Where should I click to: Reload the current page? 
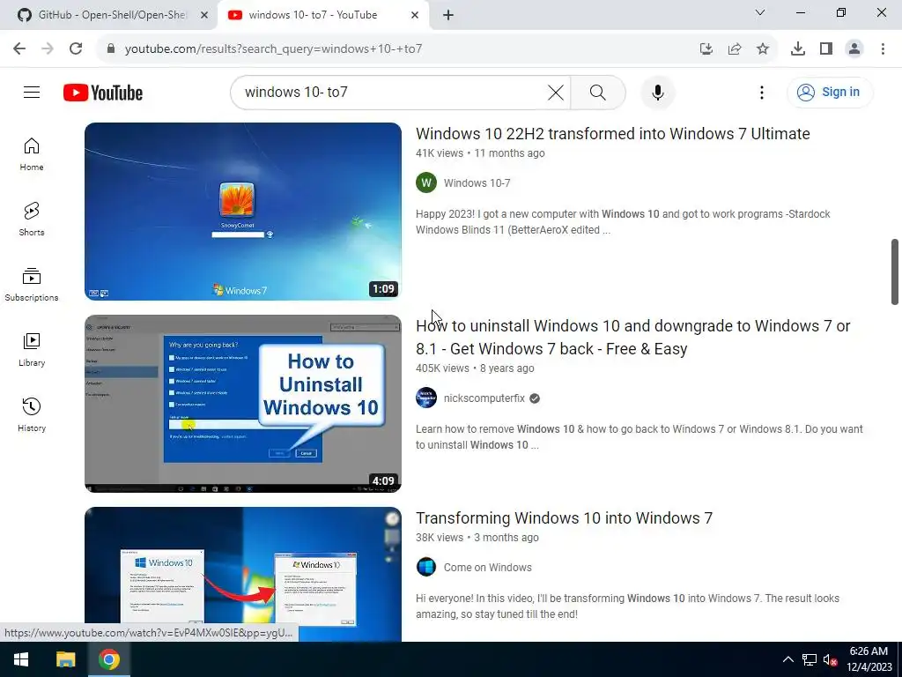click(76, 48)
